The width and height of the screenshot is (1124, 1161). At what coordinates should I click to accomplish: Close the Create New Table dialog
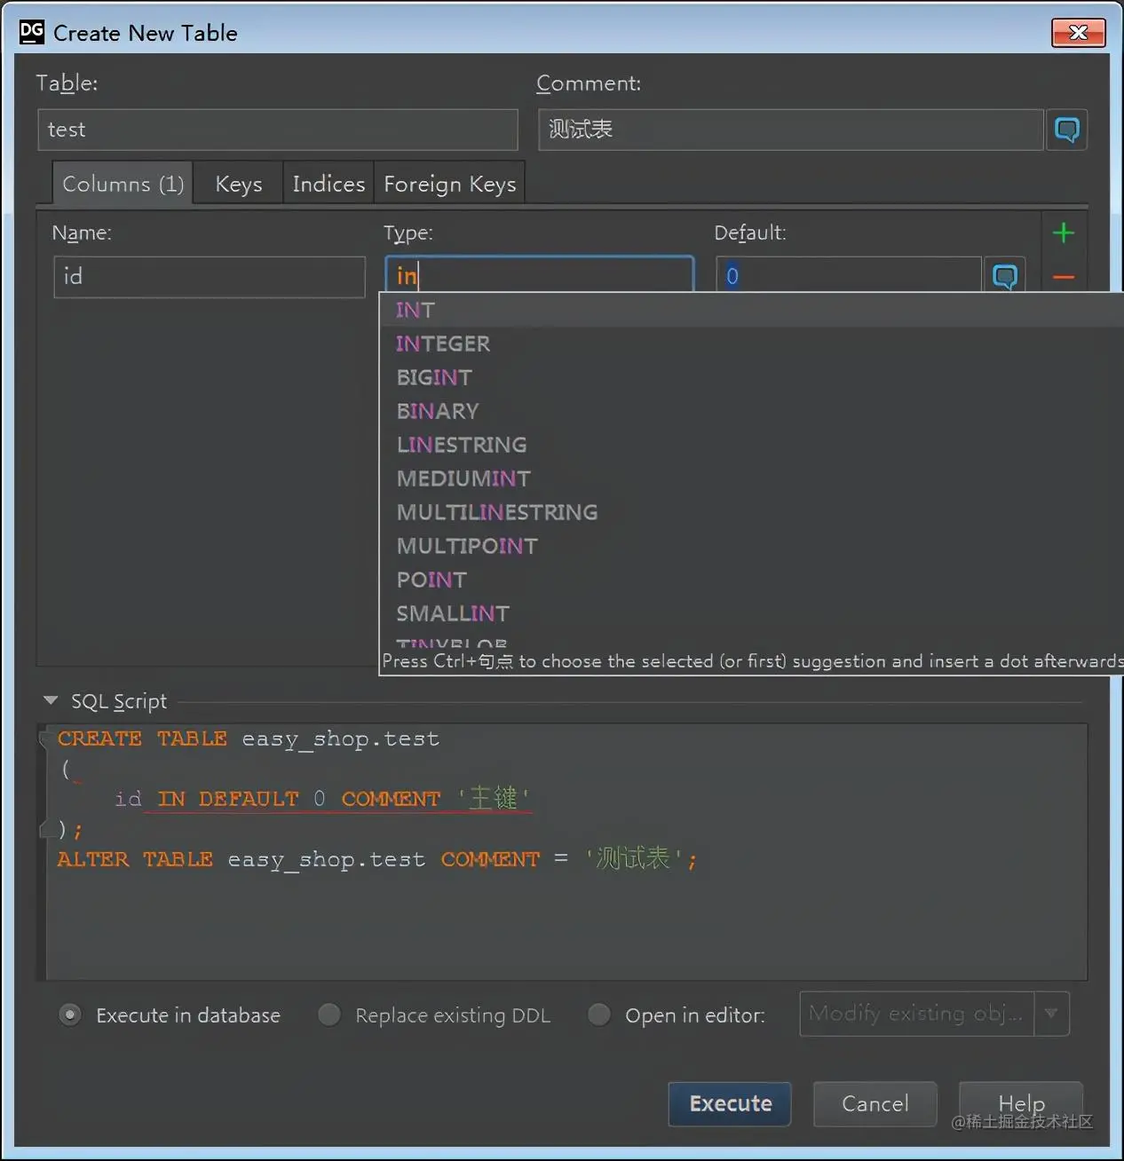(1078, 32)
